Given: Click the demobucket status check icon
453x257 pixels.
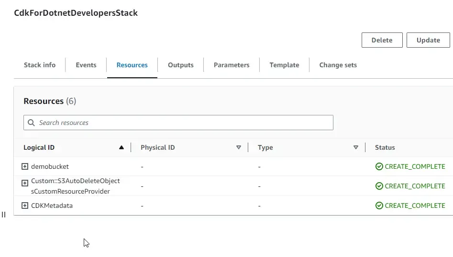Looking at the screenshot, I should pyautogui.click(x=379, y=166).
